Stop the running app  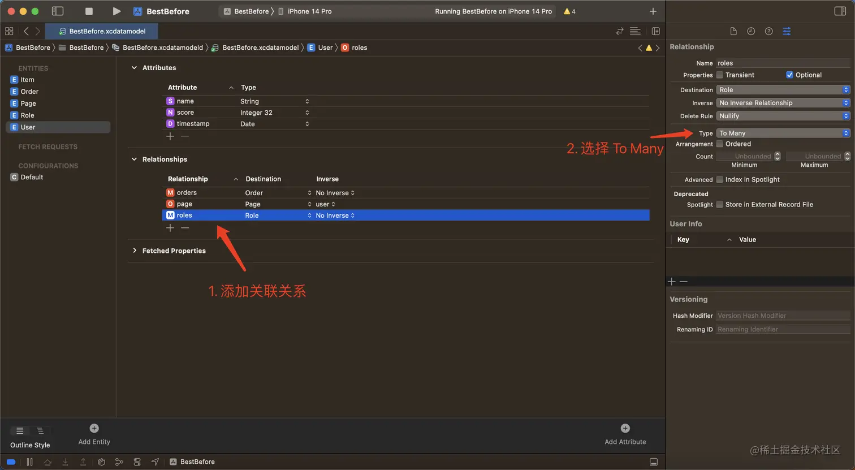coord(89,11)
